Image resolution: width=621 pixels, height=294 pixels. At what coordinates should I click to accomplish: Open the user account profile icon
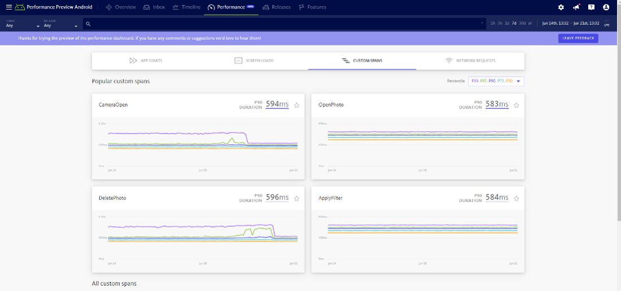click(606, 7)
